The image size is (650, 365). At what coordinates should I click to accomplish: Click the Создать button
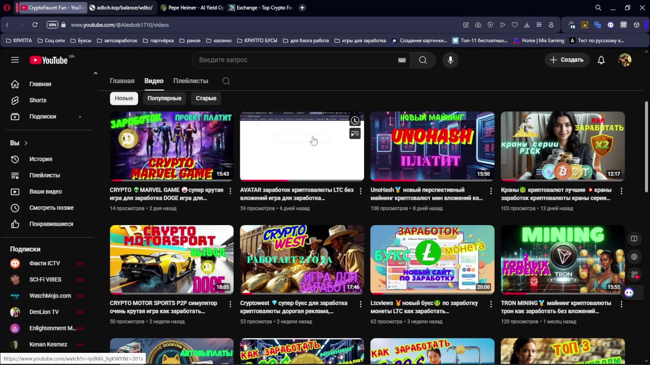[567, 60]
